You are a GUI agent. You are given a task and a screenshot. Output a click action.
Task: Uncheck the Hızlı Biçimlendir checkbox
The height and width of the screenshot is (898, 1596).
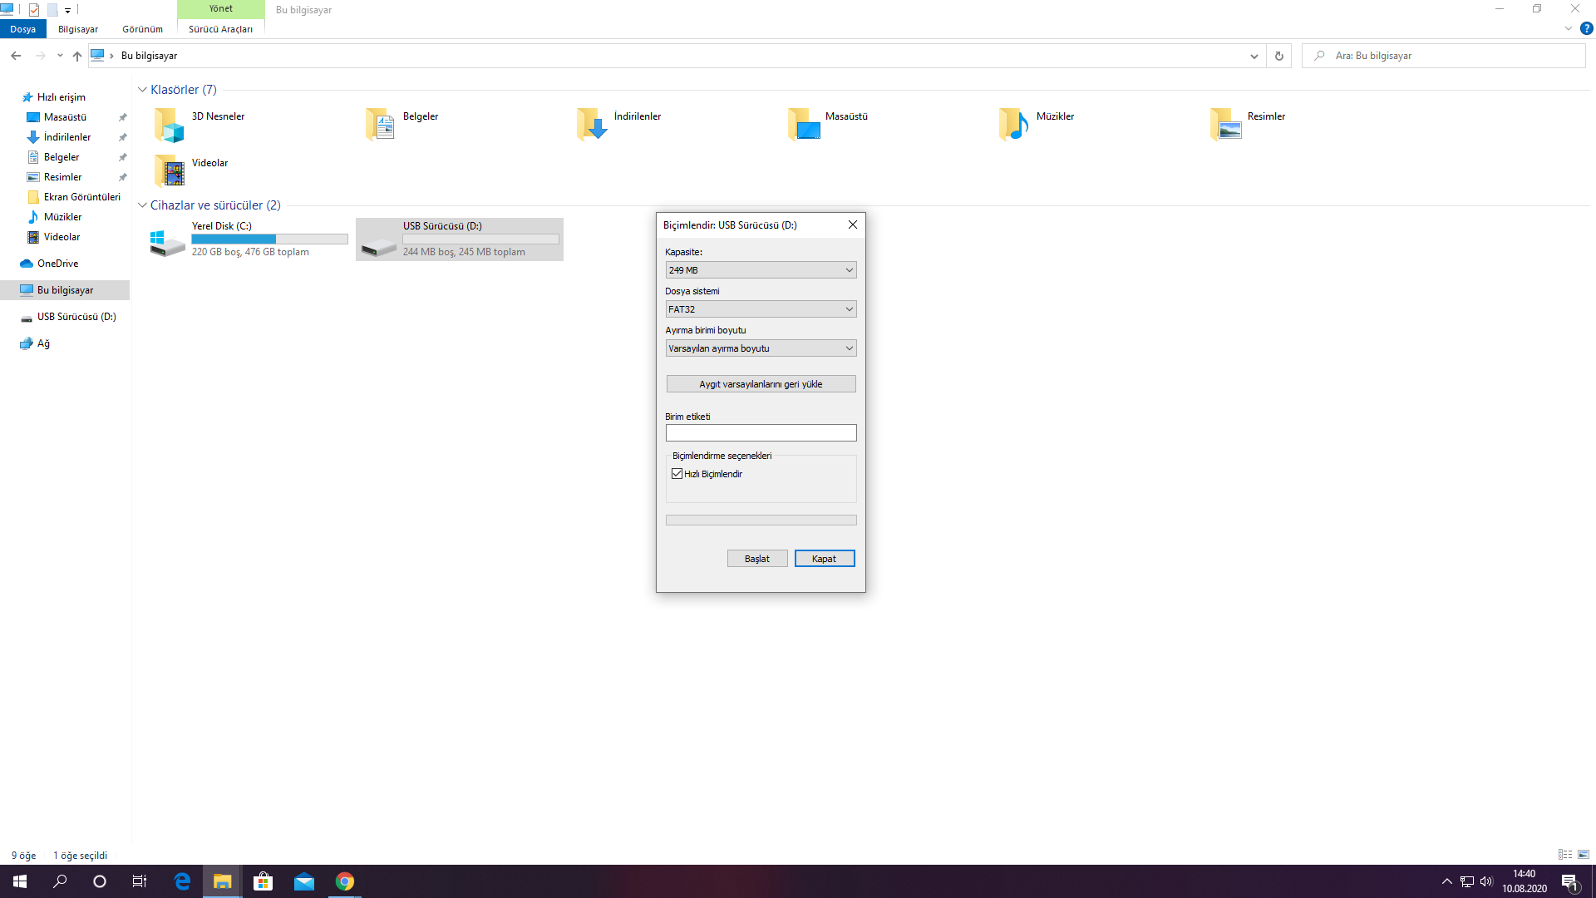tap(677, 474)
